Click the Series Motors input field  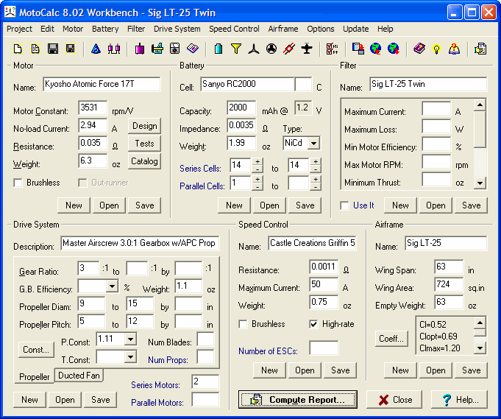[x=205, y=381]
